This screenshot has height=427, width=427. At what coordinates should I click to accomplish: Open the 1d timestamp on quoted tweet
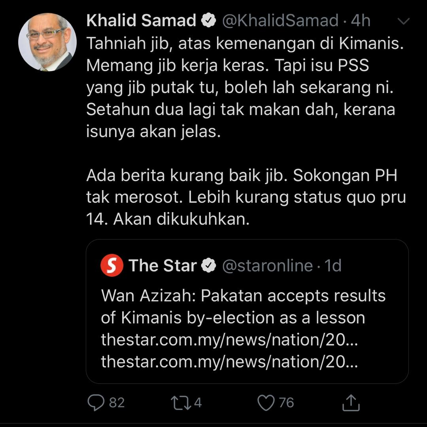pos(333,266)
